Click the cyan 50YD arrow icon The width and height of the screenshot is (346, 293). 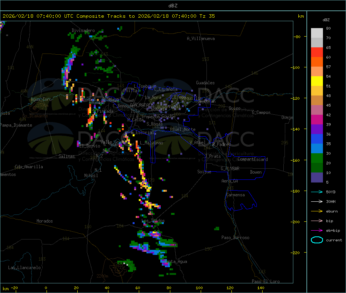pyautogui.click(x=317, y=192)
